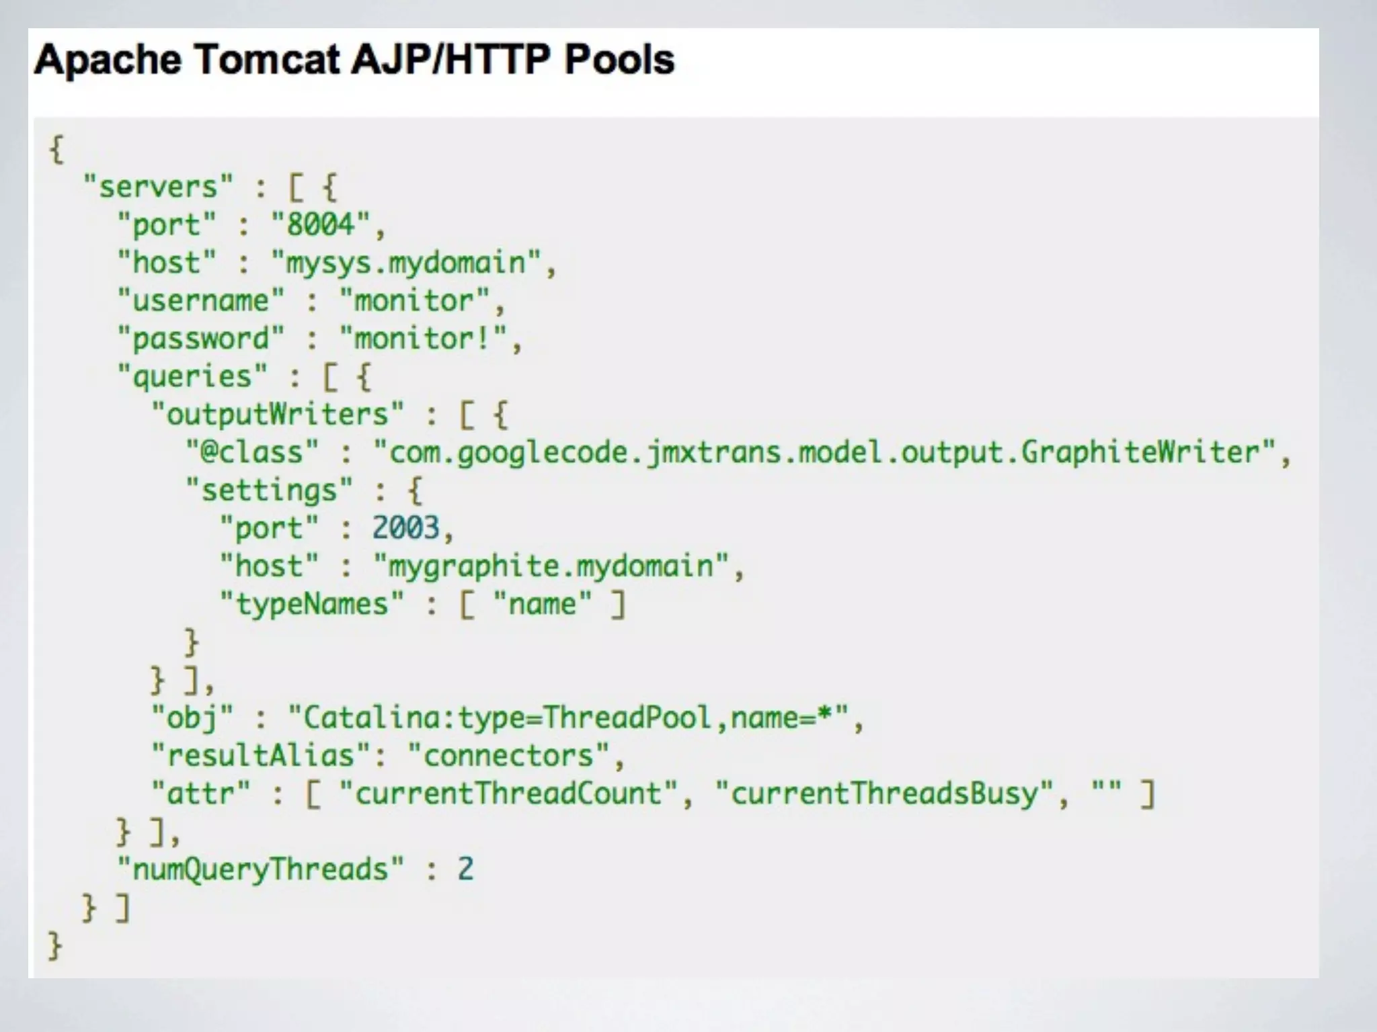
Task: Click the "mygraphite.mydomain" host value
Action: (x=551, y=566)
